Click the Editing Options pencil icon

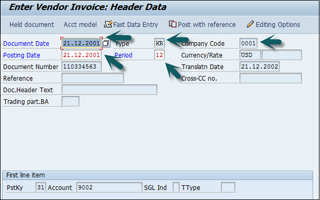coord(250,24)
